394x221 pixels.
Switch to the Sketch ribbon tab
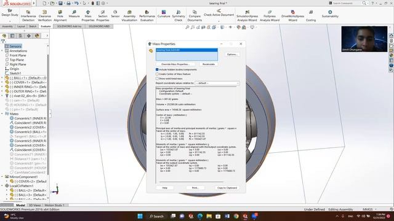(33, 26)
